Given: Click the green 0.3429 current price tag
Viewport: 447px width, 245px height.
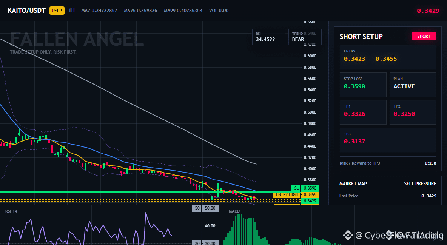Looking at the screenshot, I should point(310,201).
